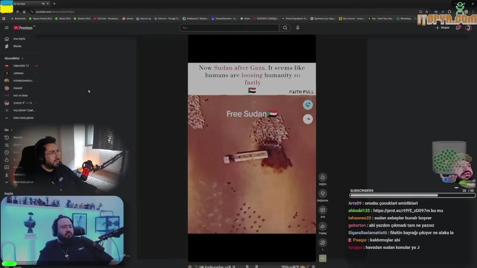The image size is (477, 268).
Task: Go to Ana Sayfa home
Action: point(15,39)
